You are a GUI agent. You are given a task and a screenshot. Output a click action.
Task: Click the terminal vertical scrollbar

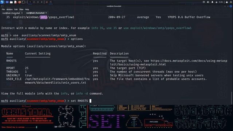tap(232, 98)
